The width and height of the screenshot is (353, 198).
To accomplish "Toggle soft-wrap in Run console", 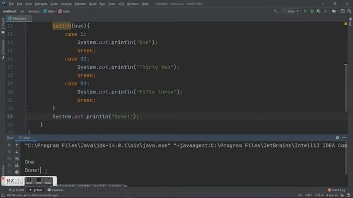I will tap(17, 159).
